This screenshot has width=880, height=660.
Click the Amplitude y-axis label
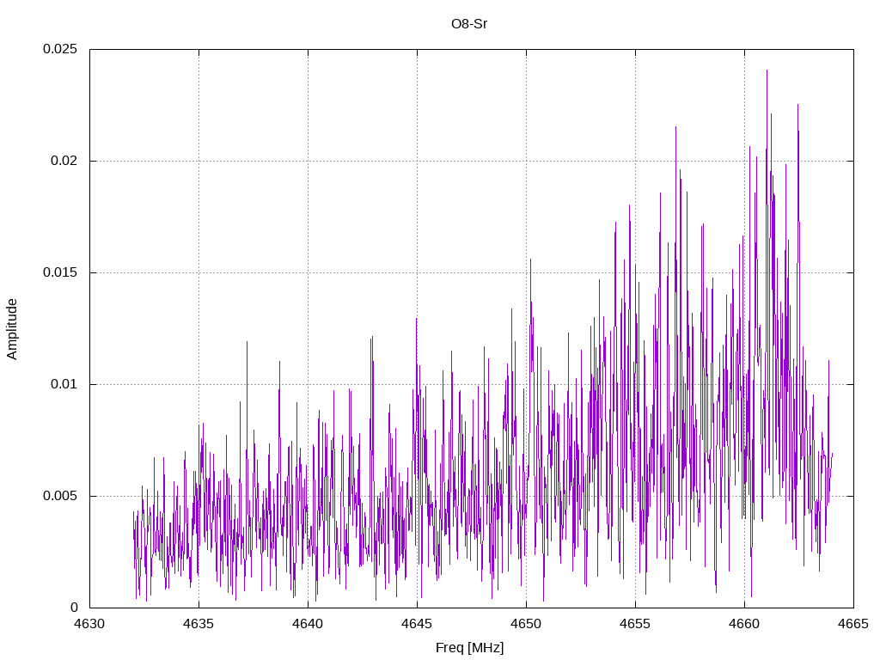[x=12, y=329]
